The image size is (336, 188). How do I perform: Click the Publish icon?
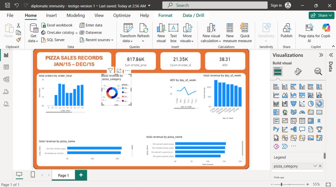point(286,31)
